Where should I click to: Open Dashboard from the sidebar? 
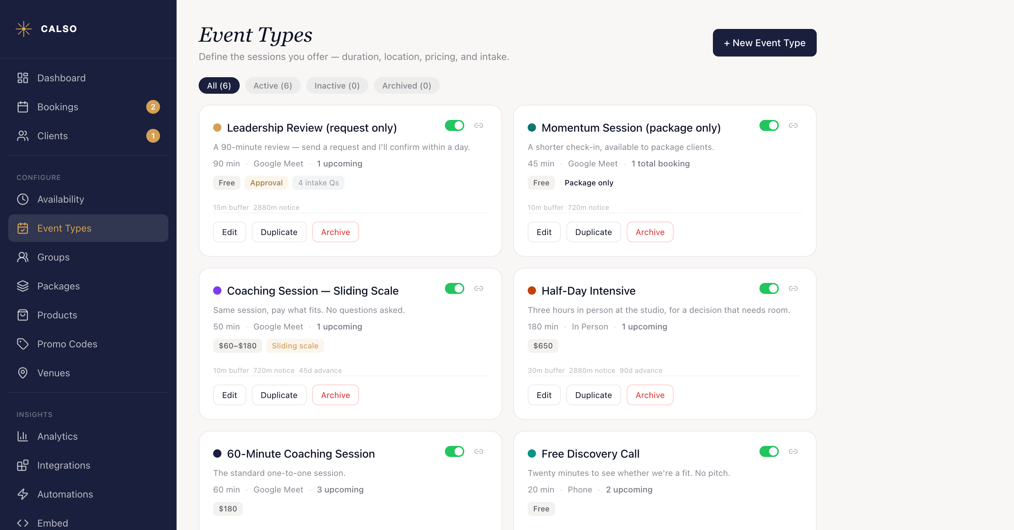click(x=88, y=78)
